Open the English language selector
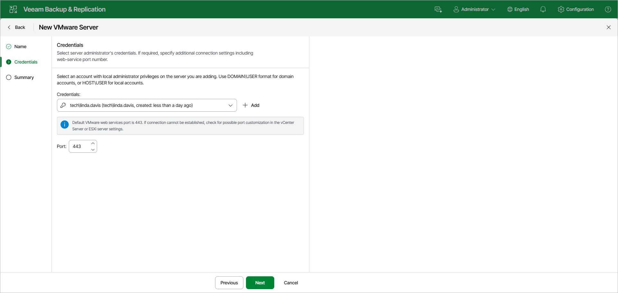This screenshot has width=618, height=293. [518, 9]
